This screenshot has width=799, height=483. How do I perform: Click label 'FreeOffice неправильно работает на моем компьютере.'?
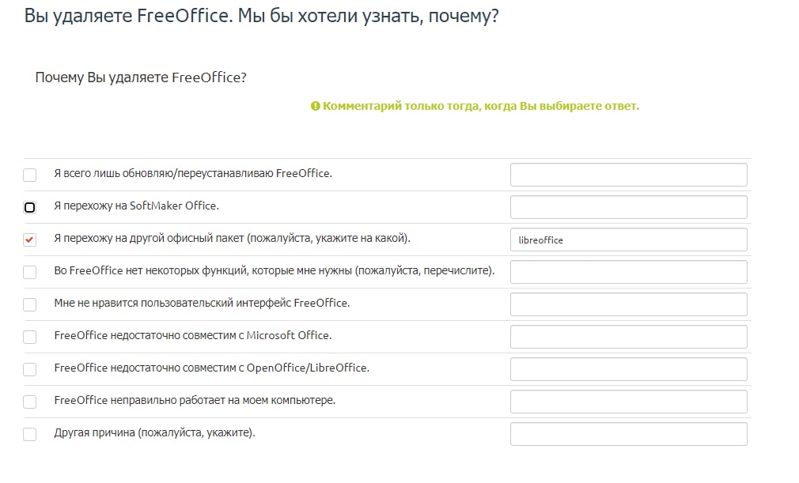click(195, 401)
